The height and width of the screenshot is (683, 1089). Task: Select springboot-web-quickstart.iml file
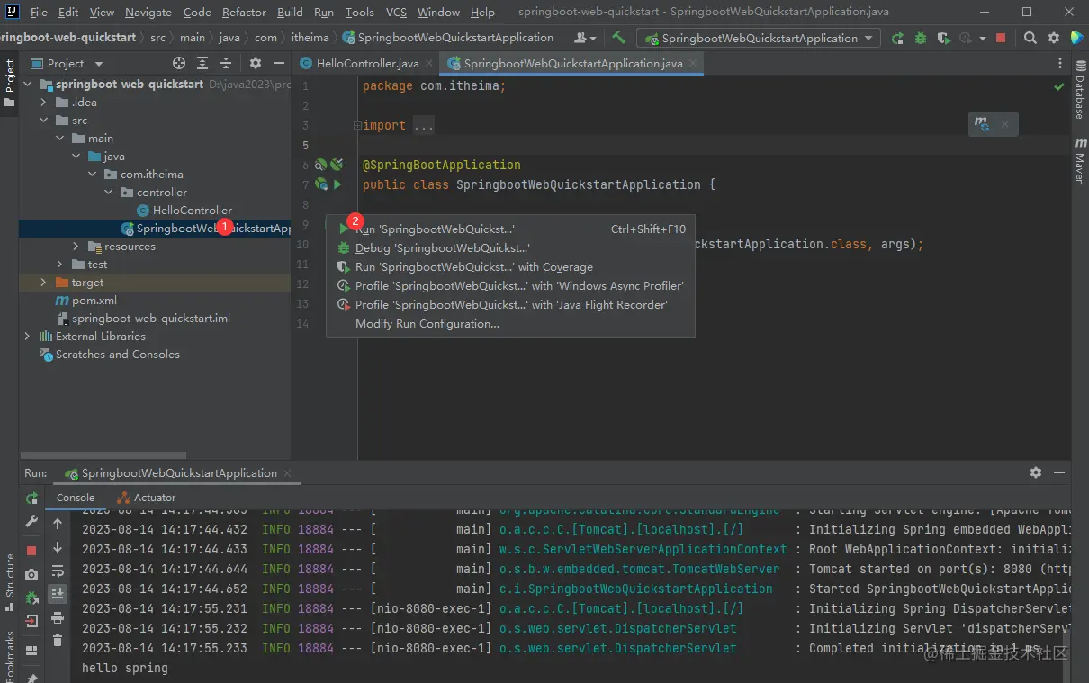[143, 319]
